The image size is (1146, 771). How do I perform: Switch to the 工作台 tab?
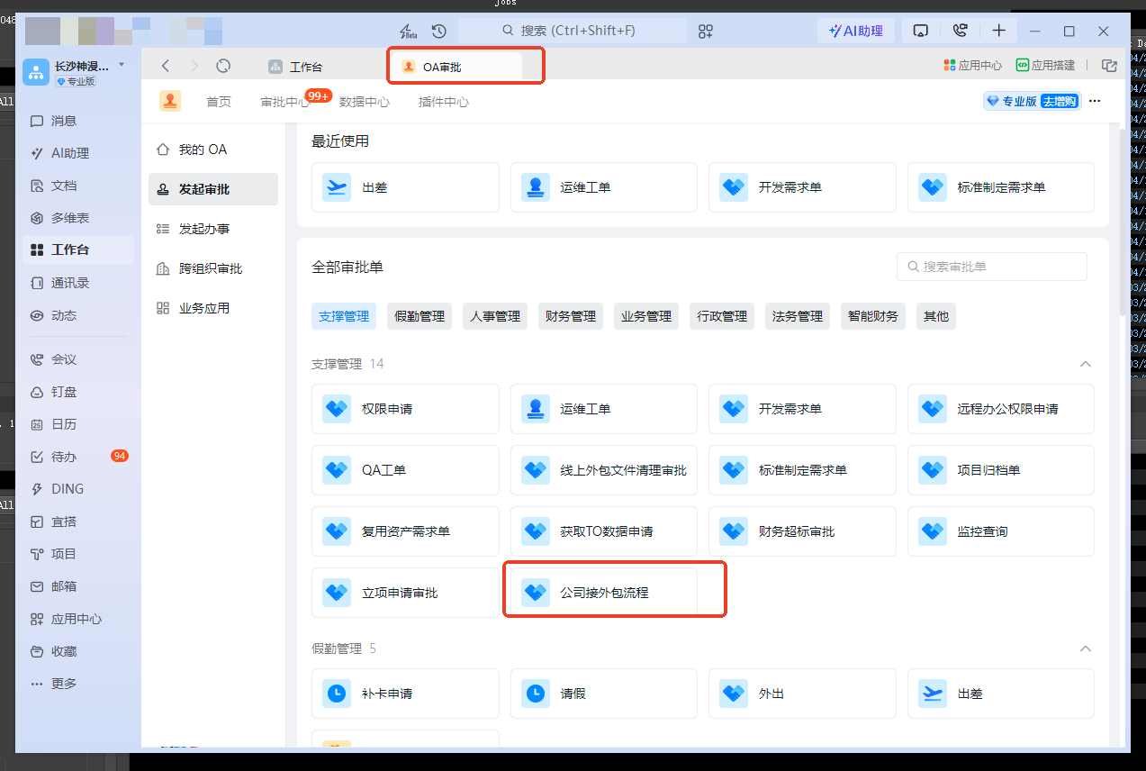306,67
